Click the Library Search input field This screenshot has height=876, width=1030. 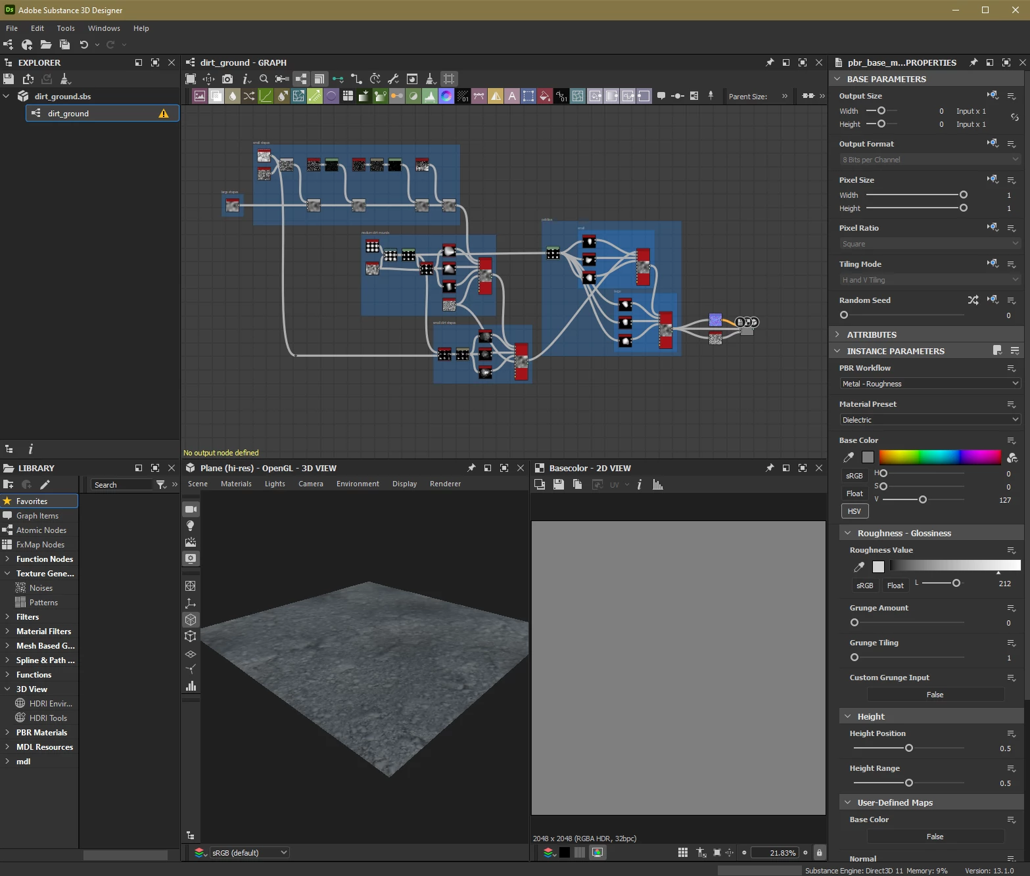pos(122,485)
